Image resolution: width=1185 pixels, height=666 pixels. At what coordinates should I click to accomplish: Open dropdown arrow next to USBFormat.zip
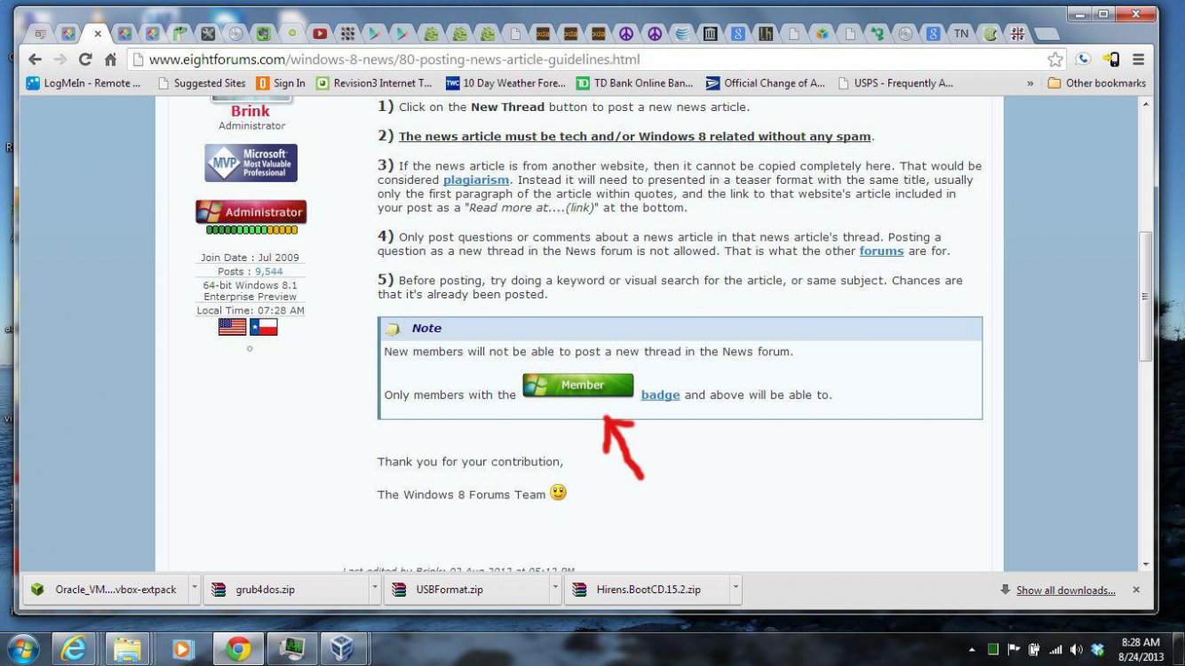[x=555, y=589]
